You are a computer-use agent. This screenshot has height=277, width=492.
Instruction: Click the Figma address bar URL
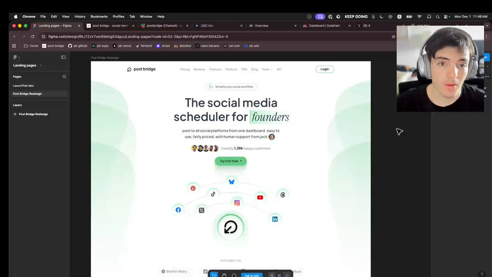138,37
